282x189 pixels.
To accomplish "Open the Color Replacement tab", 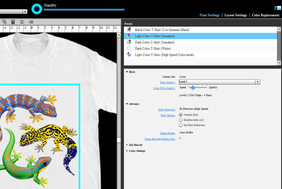I will pos(265,15).
